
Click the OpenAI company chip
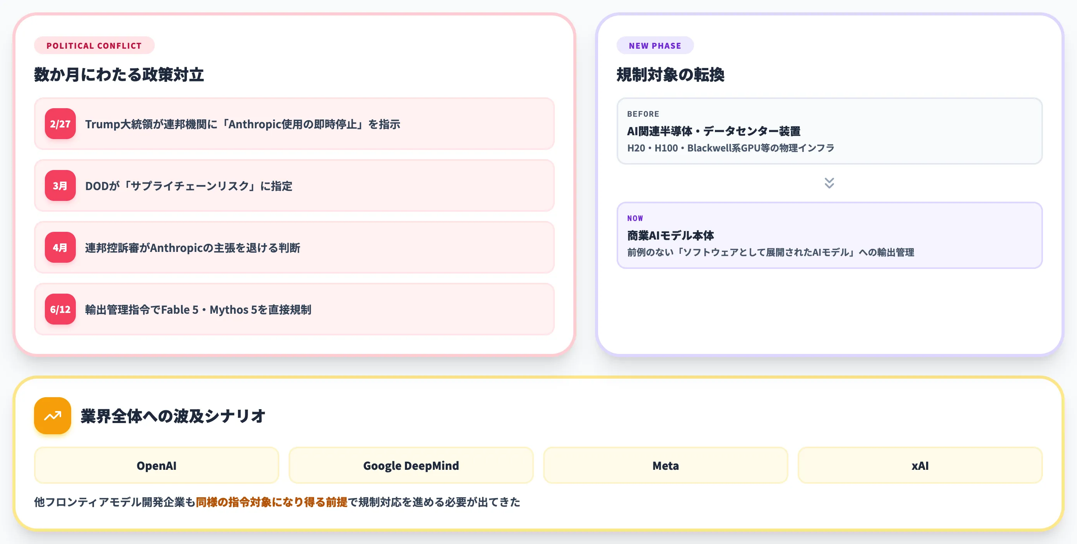pyautogui.click(x=156, y=465)
